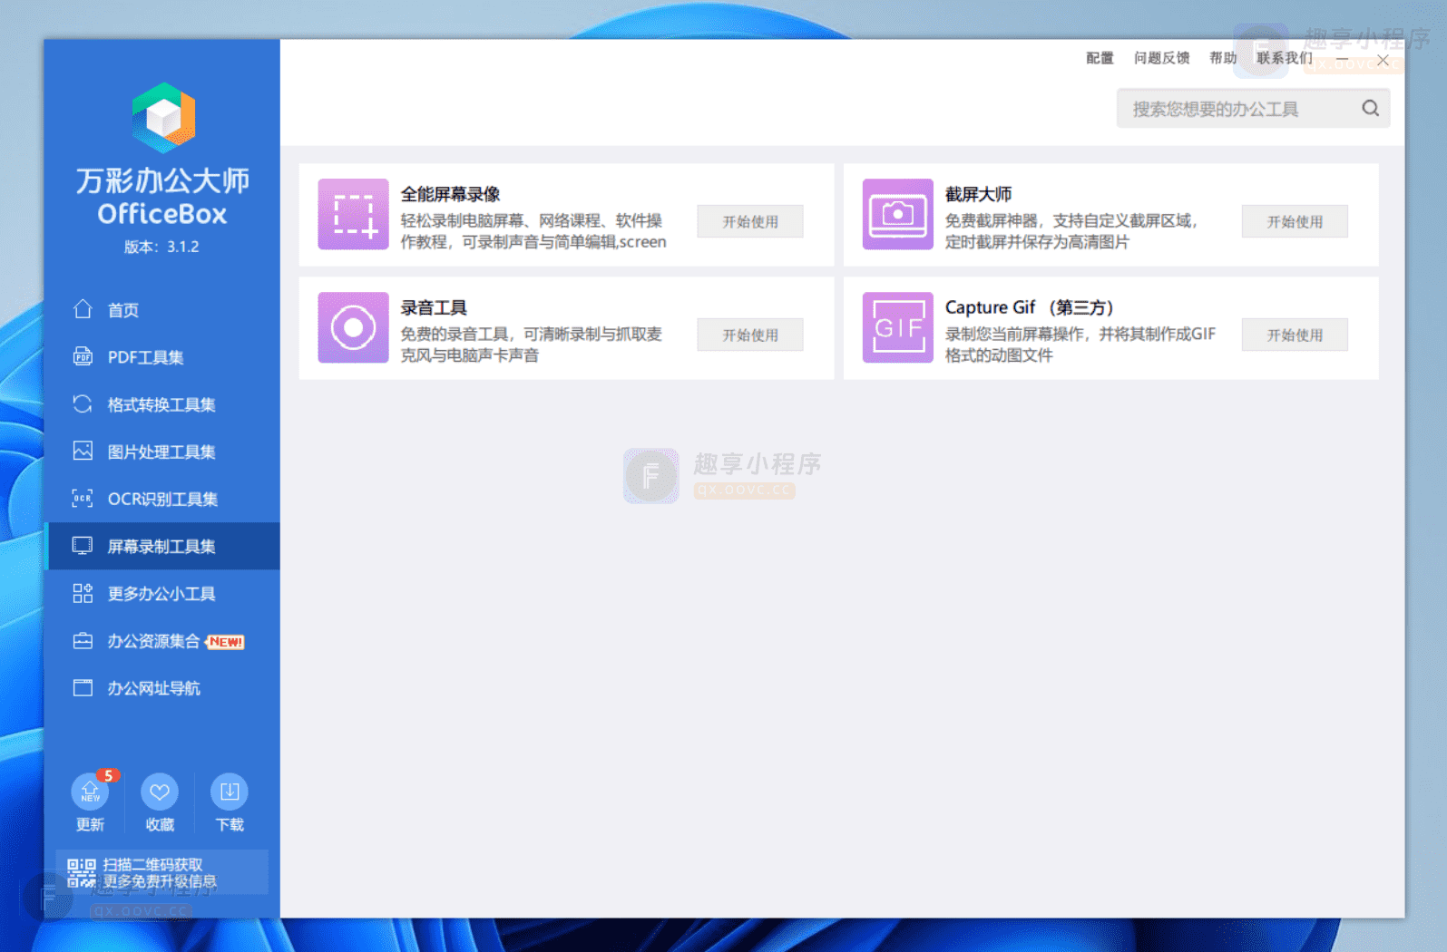Image resolution: width=1447 pixels, height=952 pixels.
Task: Open the 首页 sidebar page
Action: [164, 310]
